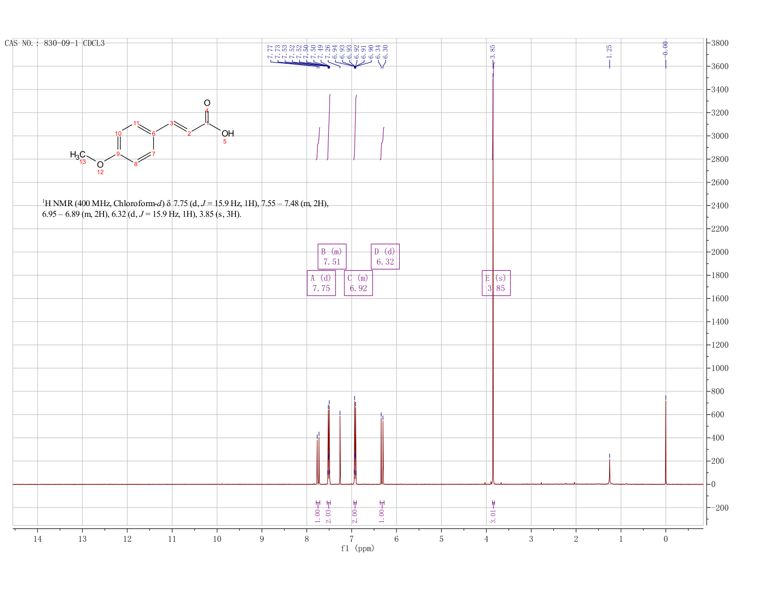Click the doublet peaks near 7.75 ppm
766x592 pixels.
tap(318, 460)
